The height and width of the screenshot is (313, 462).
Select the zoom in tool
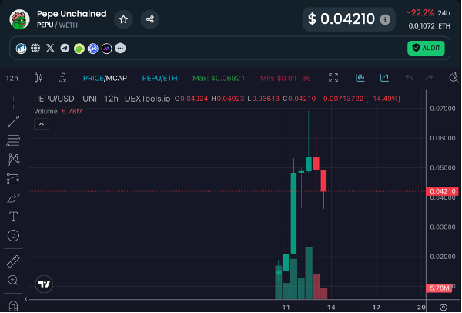pos(13,280)
